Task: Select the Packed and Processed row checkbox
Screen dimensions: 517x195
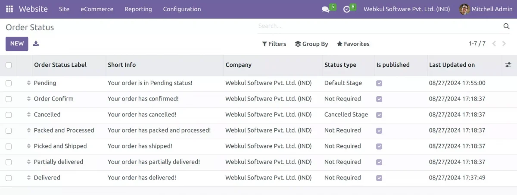Action: 9,130
